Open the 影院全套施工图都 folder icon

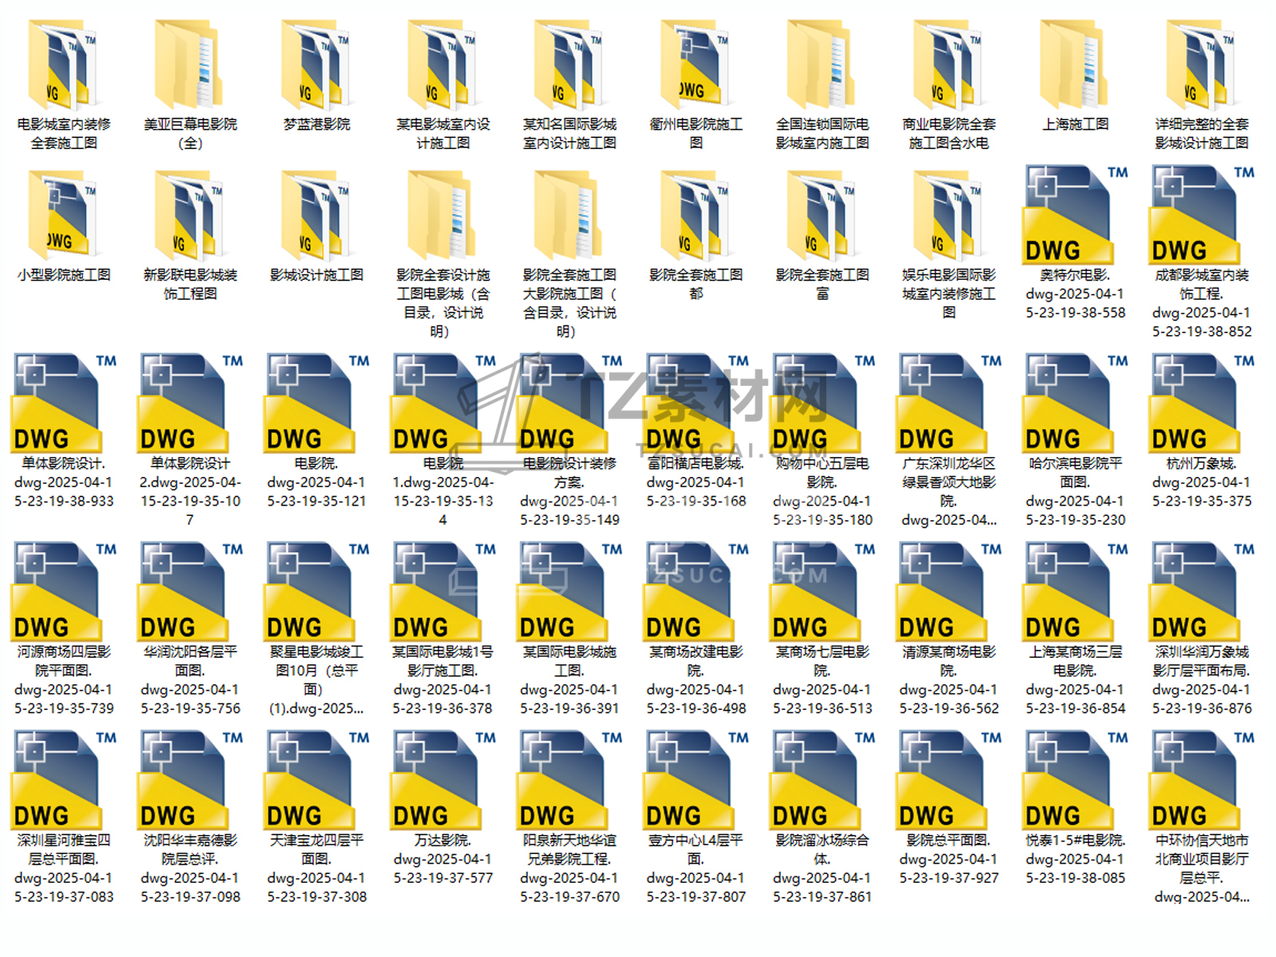695,215
